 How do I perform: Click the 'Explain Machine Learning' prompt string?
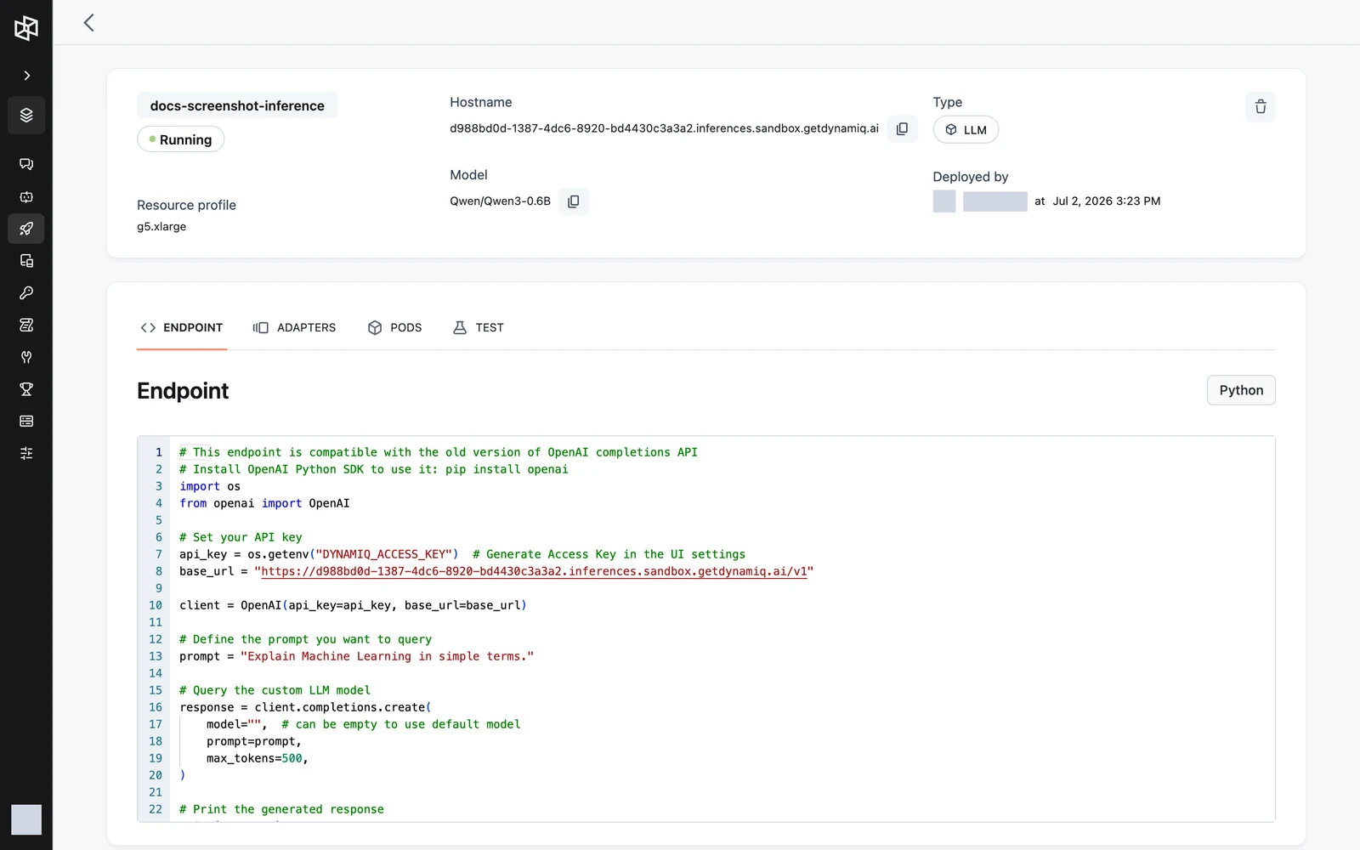pyautogui.click(x=387, y=656)
